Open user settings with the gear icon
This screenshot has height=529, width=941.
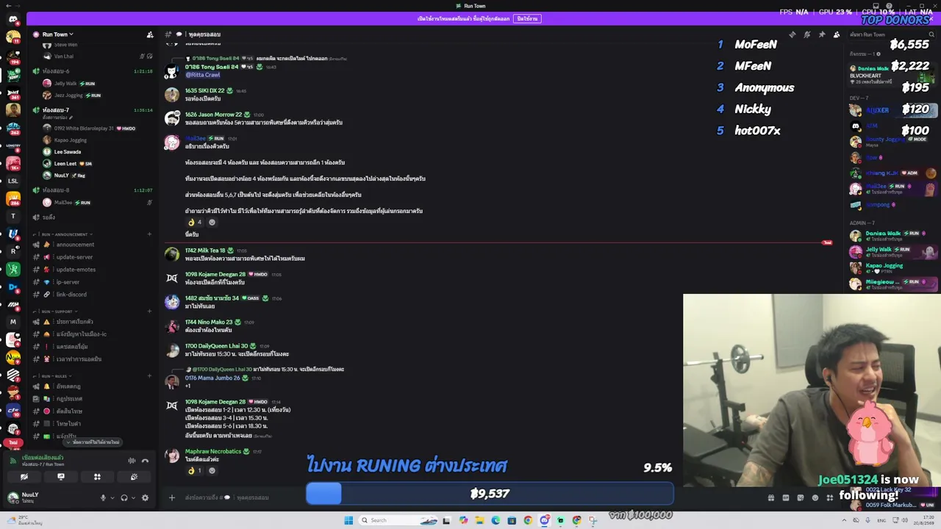(x=145, y=497)
